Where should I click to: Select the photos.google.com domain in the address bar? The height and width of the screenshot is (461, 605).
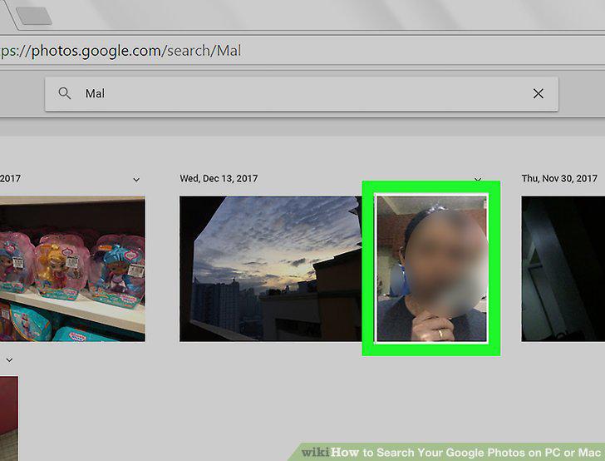[96, 51]
